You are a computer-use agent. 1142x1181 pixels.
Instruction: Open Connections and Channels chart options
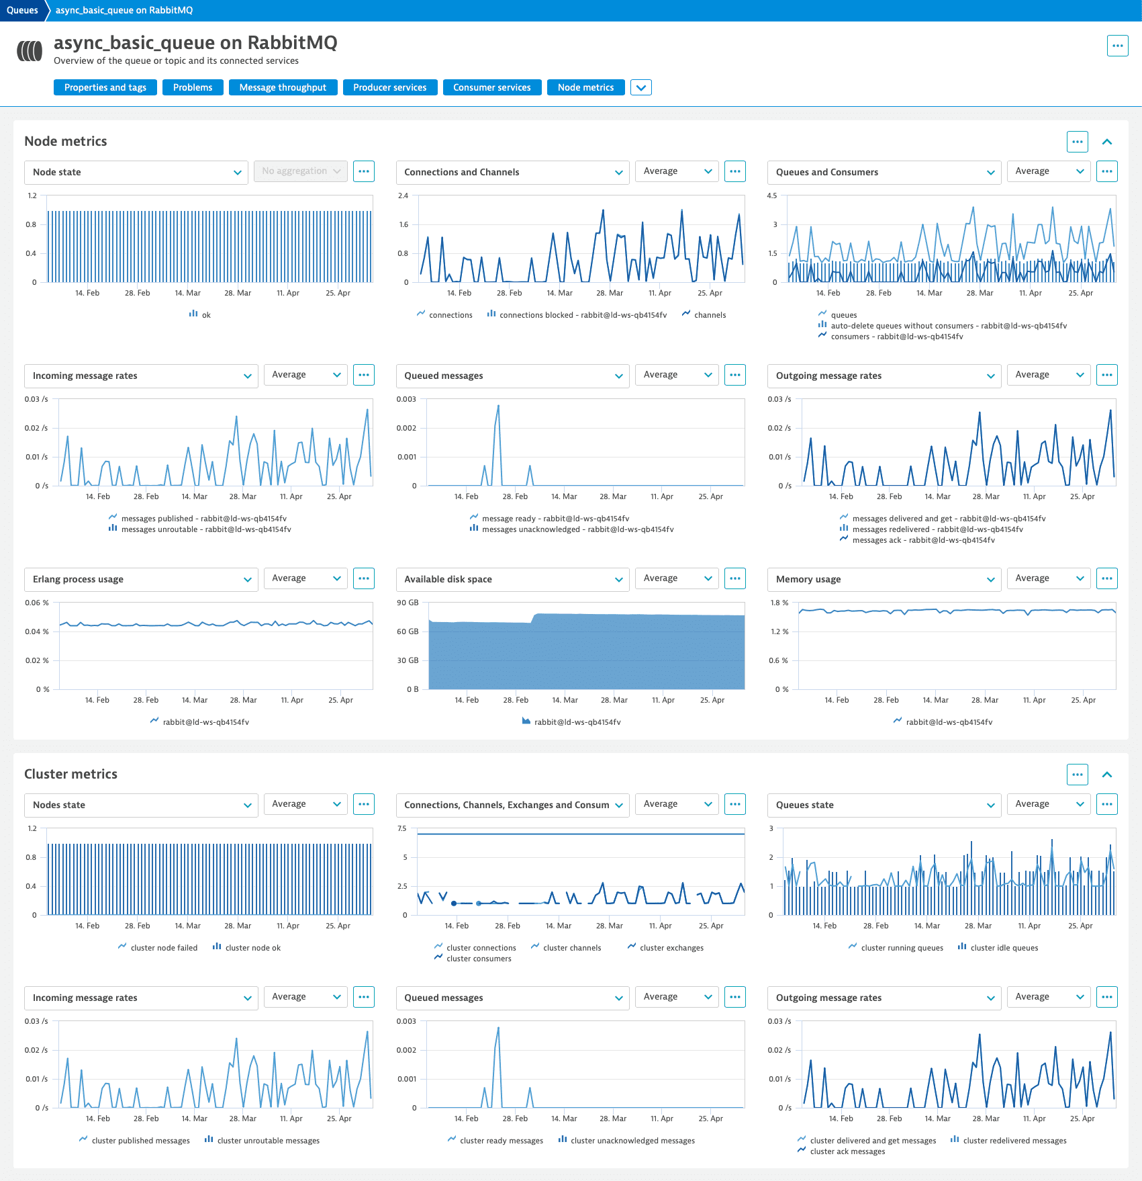pos(735,171)
